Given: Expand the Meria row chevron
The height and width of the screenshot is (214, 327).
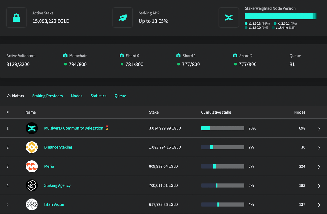Looking at the screenshot, I should [x=319, y=167].
